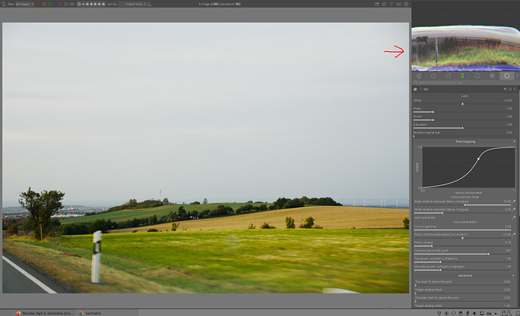Open the color module group tab

[463, 75]
